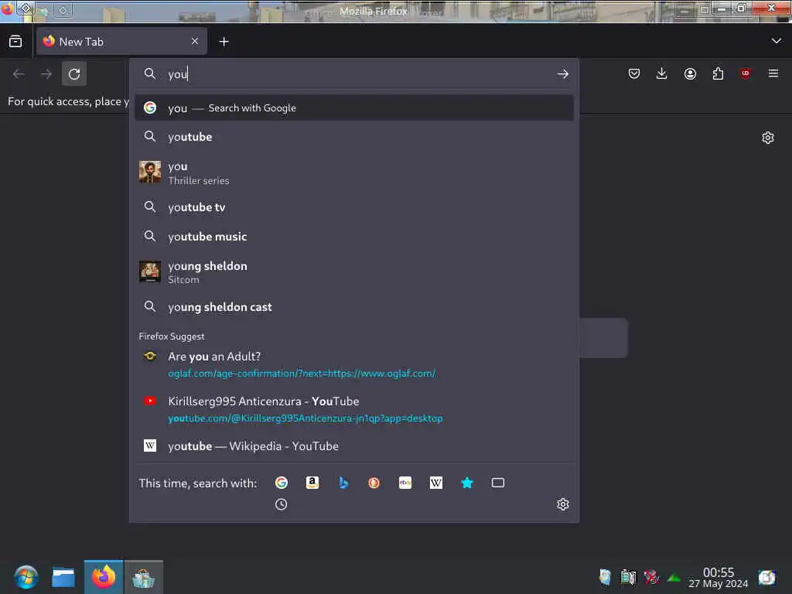Image resolution: width=792 pixels, height=594 pixels.
Task: Search this time with Google
Action: [x=282, y=483]
